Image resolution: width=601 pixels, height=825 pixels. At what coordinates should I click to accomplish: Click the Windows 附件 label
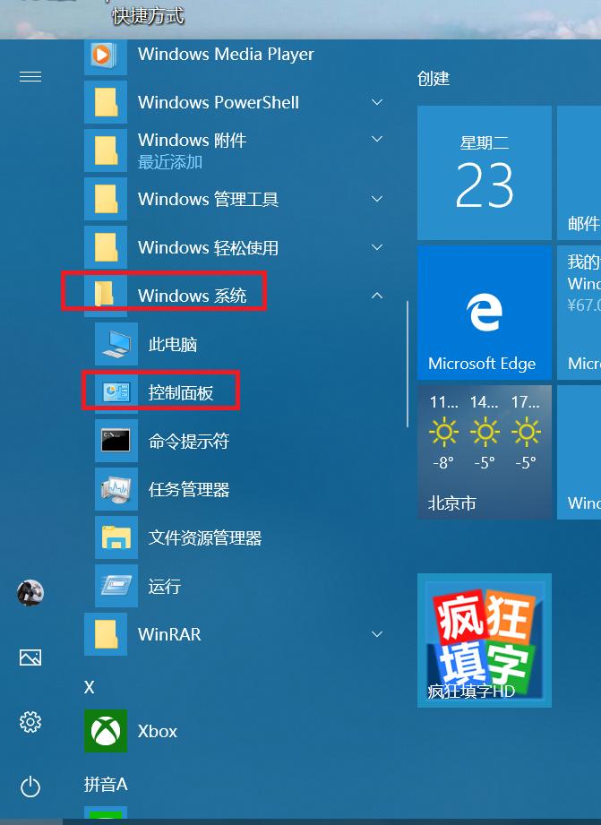coord(192,141)
